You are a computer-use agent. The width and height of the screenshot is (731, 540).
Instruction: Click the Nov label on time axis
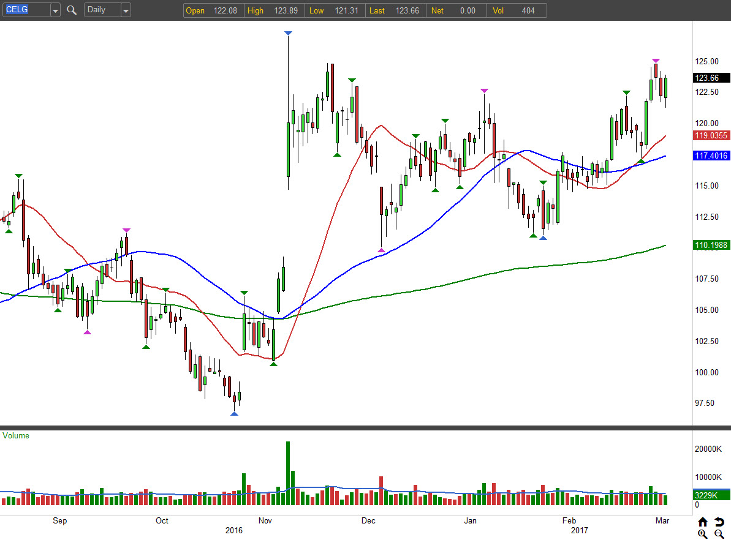click(x=265, y=520)
